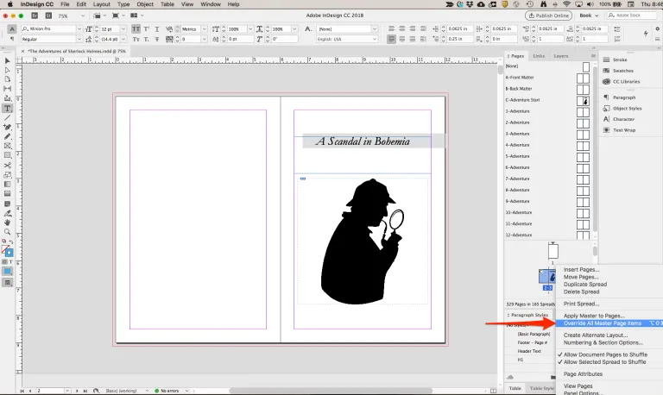Screen dimensions: 663x395
Task: Select the Selection tool arrow
Action: coord(7,61)
